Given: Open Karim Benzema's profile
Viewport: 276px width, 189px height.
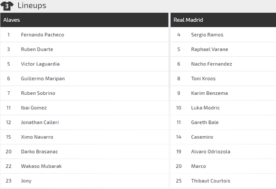Looking at the screenshot, I should coord(209,93).
